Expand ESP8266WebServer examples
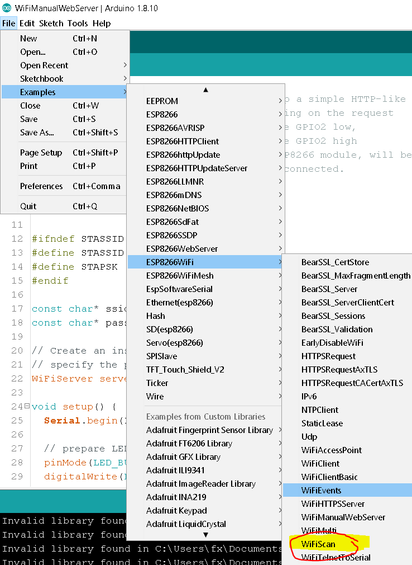The height and width of the screenshot is (565, 412). click(205, 248)
